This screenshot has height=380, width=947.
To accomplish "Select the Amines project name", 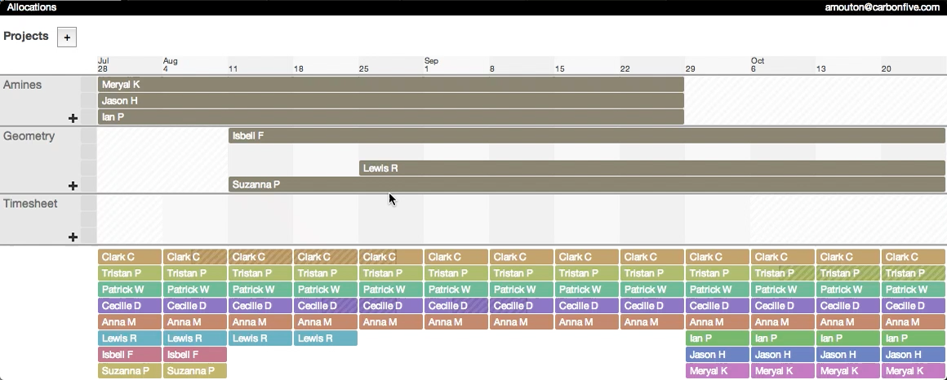I will coord(22,85).
